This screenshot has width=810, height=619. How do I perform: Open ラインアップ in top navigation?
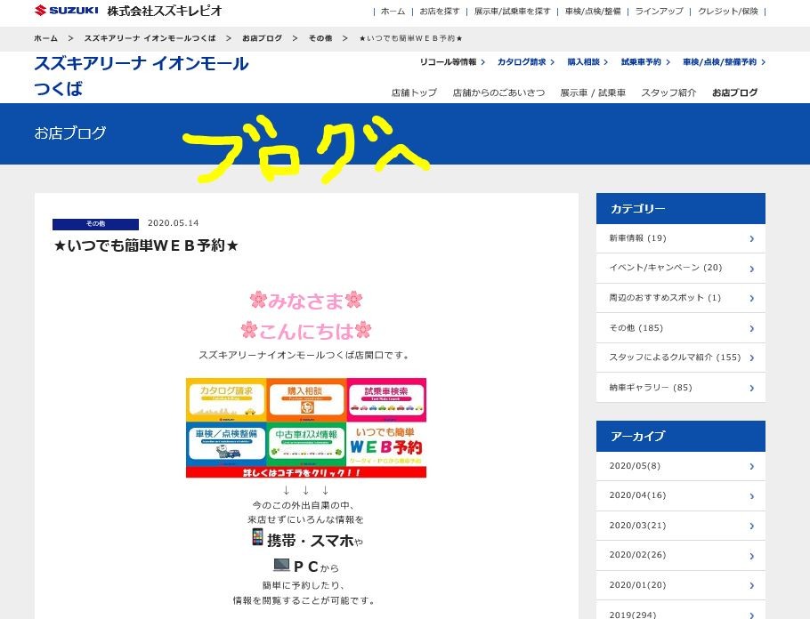659,11
